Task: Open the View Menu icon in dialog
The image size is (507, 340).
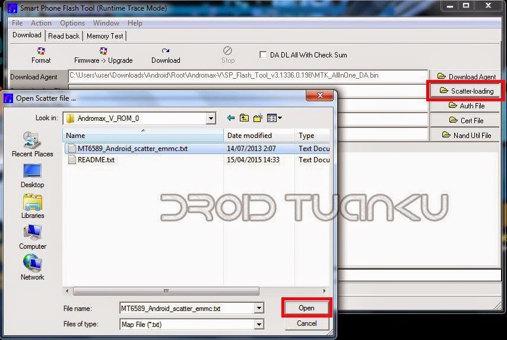Action: [x=274, y=118]
